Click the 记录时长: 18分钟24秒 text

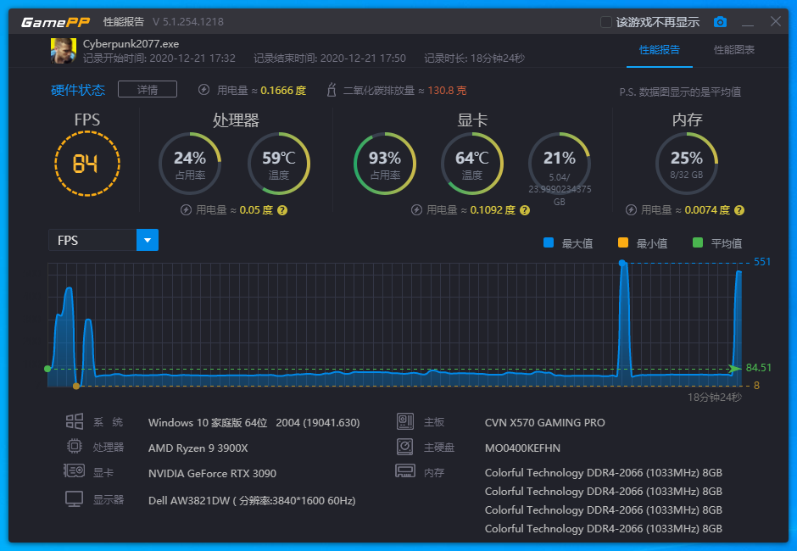[x=474, y=58]
